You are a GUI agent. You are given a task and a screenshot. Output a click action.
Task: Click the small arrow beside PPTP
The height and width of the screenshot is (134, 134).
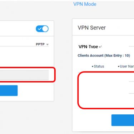click(48, 45)
